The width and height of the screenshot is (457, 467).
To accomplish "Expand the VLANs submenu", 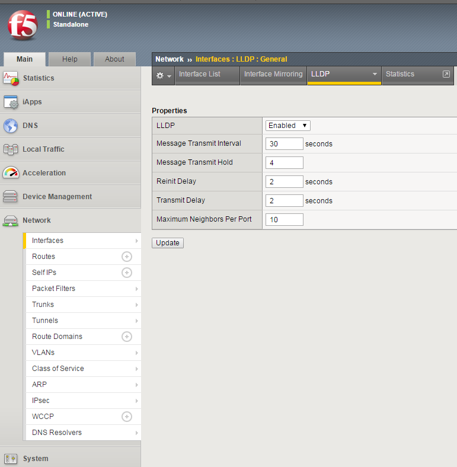I will pos(137,353).
